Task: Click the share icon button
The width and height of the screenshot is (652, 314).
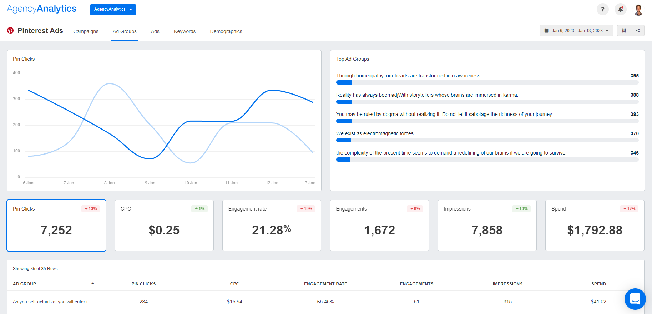Action: (638, 31)
